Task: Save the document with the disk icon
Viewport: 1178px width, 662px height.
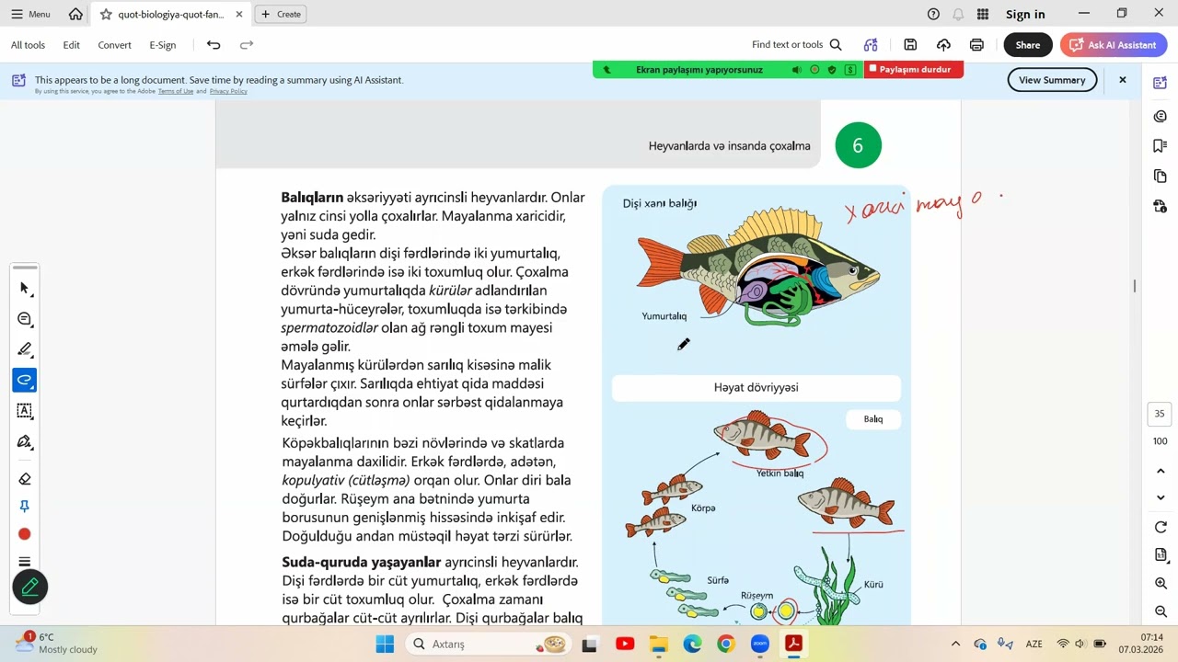Action: [910, 44]
